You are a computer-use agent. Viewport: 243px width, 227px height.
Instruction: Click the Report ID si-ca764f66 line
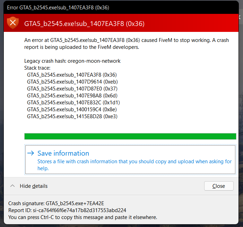click(67, 210)
